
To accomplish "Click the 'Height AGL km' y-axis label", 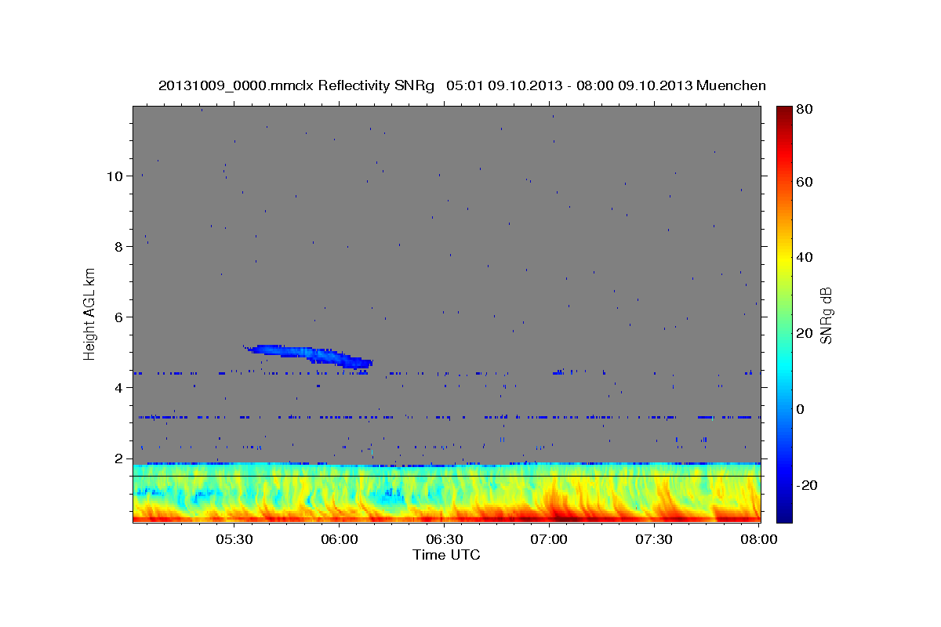I will point(90,314).
